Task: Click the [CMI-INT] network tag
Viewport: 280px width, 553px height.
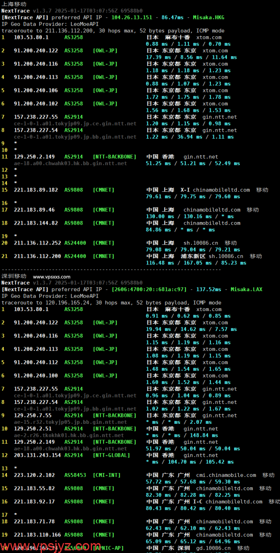Action: [107, 475]
